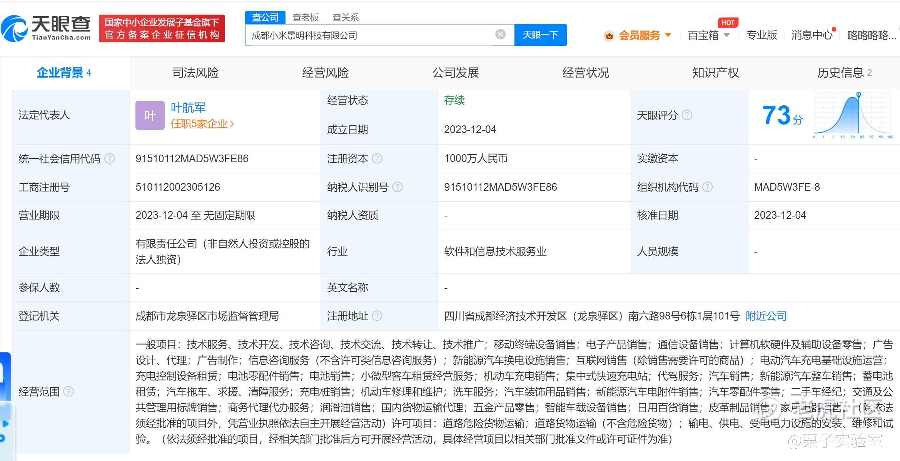Screen dimensions: 900x461
Task: Click help icon next to 注册资本
Action: [x=377, y=158]
